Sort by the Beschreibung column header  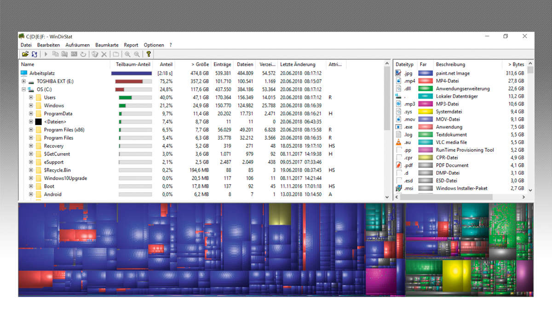click(x=468, y=64)
